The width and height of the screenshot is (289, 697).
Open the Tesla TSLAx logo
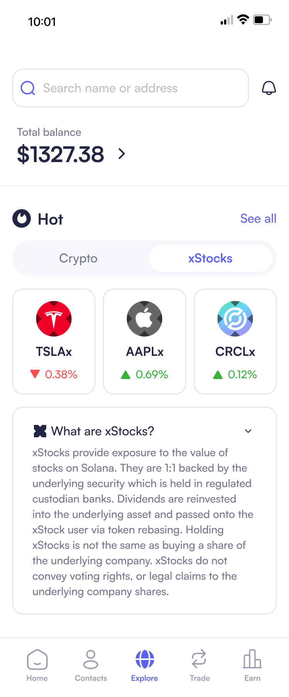pyautogui.click(x=54, y=319)
